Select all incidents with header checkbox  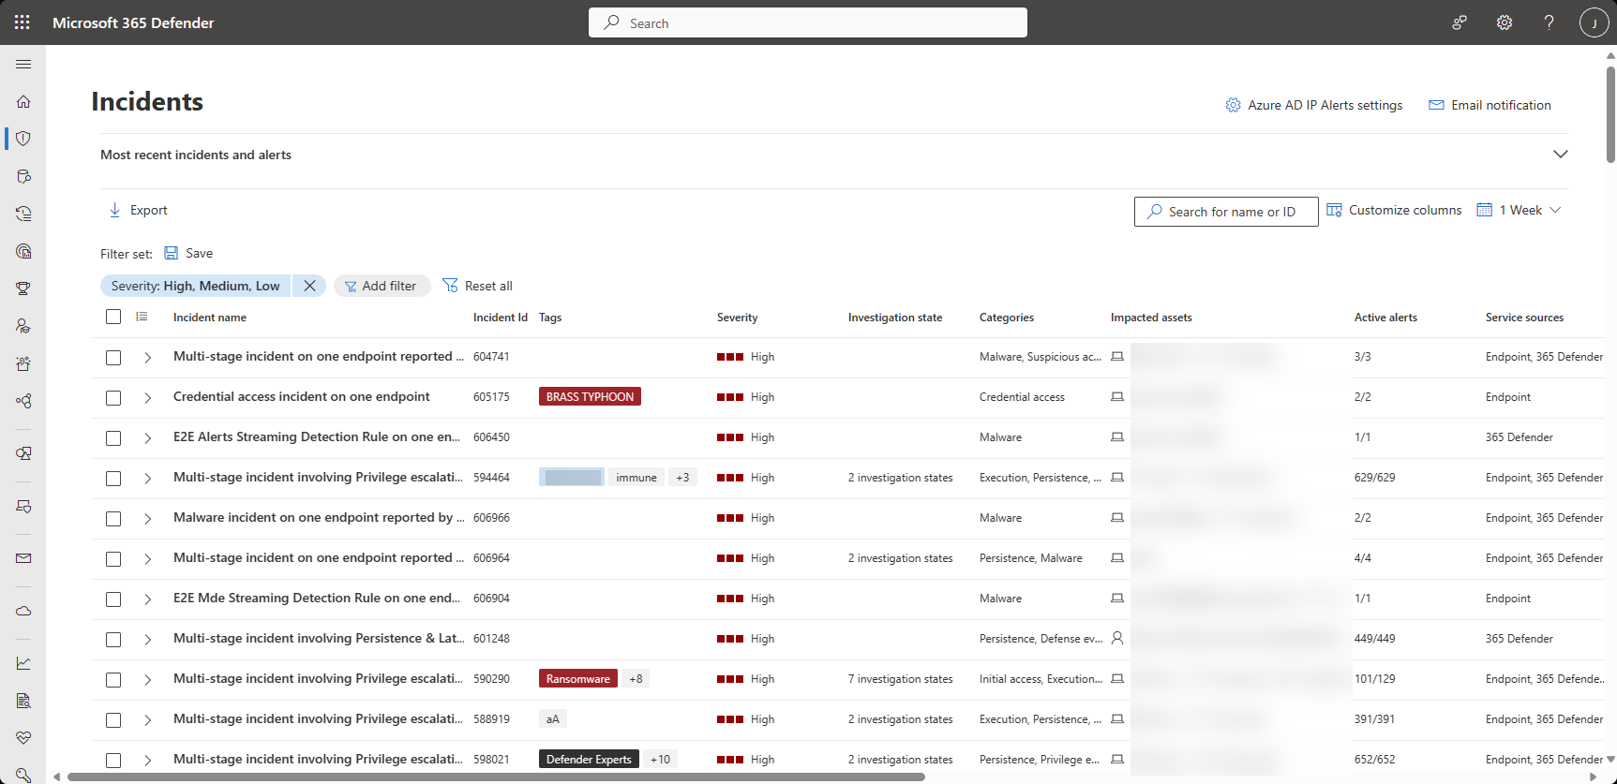113,317
